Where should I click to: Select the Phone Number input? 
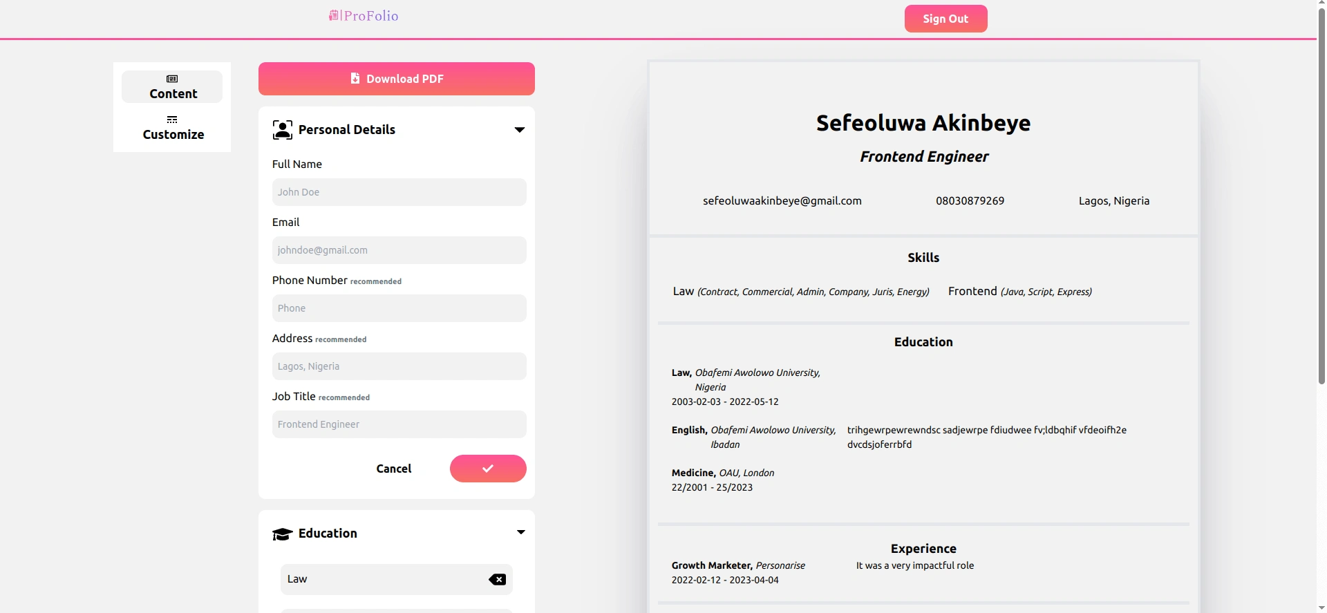399,308
